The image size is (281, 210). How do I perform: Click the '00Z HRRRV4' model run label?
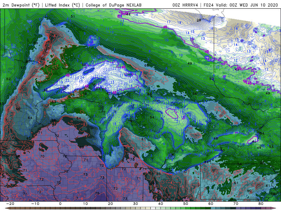[x=185, y=5]
